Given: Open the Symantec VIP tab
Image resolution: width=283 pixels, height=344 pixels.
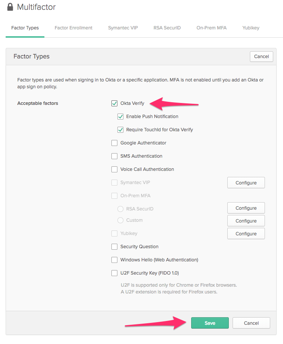Looking at the screenshot, I should [x=123, y=28].
